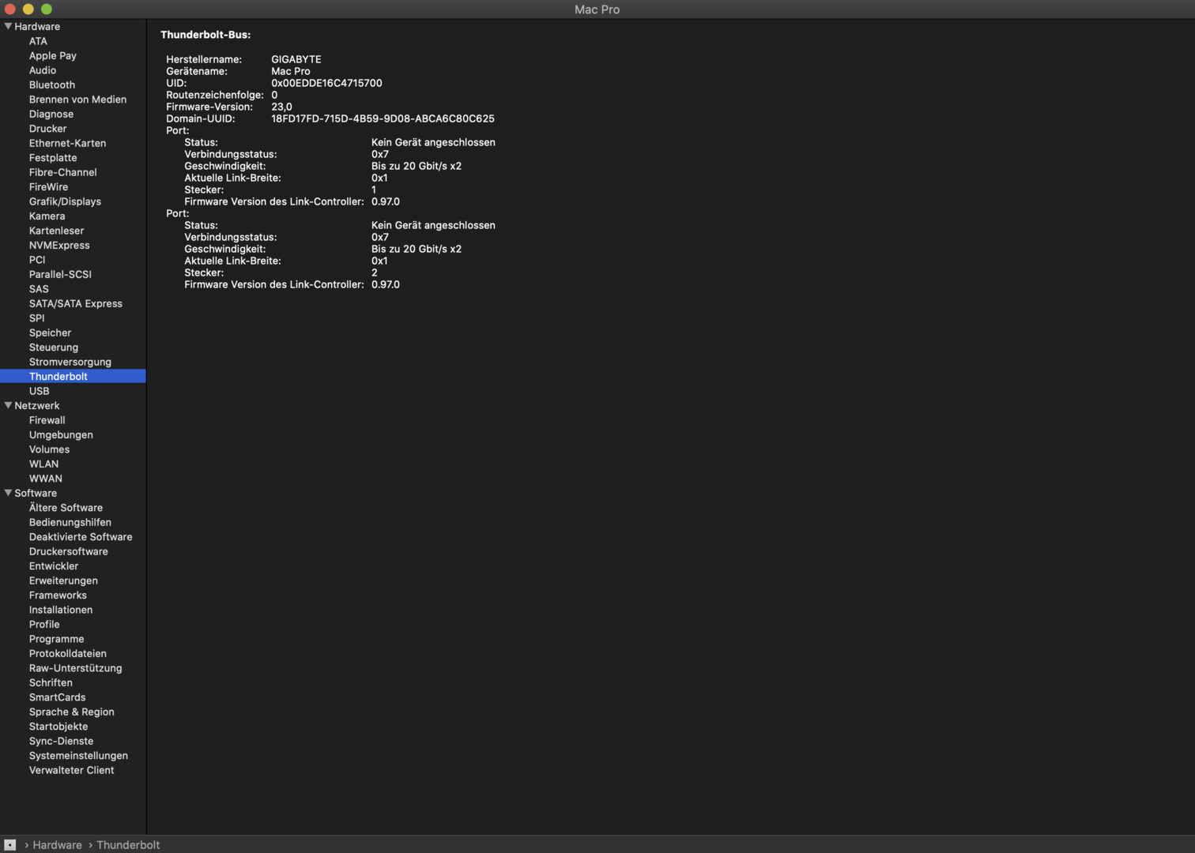Viewport: 1195px width, 853px height.
Task: Show Protokolldateien entry
Action: pos(68,654)
